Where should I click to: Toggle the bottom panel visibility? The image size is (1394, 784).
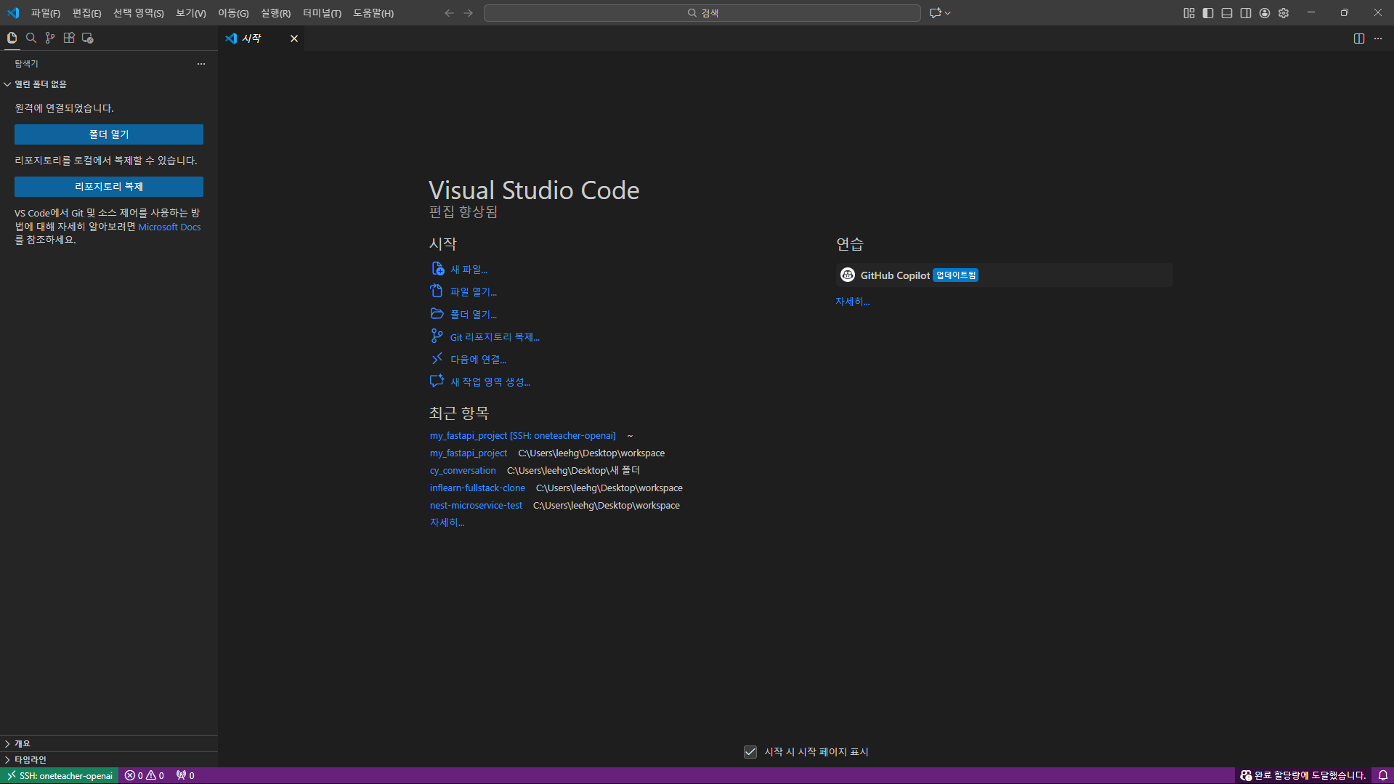click(1227, 13)
